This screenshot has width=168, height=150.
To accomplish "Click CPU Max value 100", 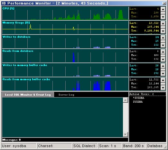I will pos(156,13).
